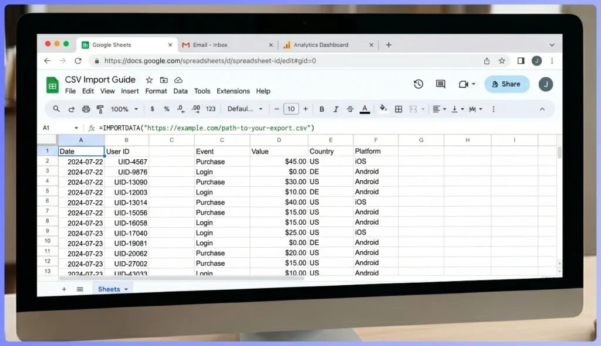The height and width of the screenshot is (346, 601).
Task: Apply currency format with dollar icon
Action: point(152,109)
